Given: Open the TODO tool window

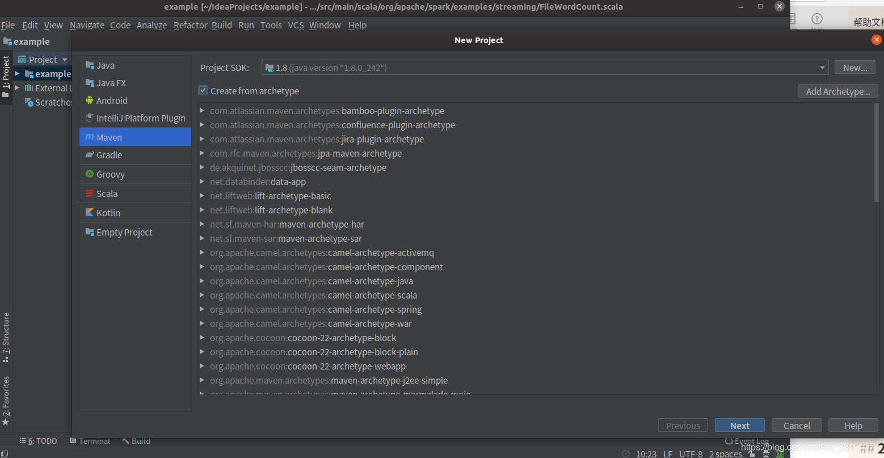Looking at the screenshot, I should 39,441.
